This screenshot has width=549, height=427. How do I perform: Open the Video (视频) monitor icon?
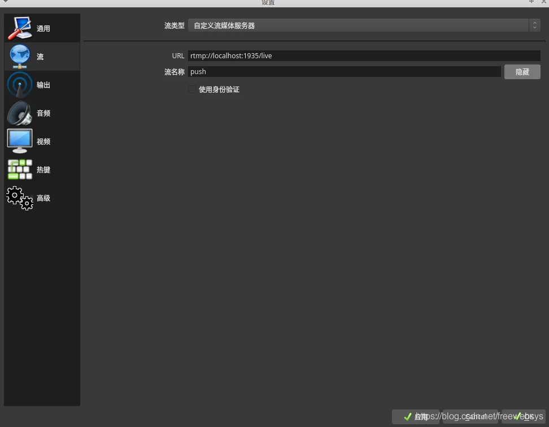20,141
